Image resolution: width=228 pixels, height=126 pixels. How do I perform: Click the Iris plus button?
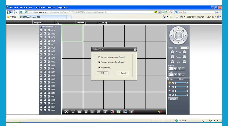(x=172, y=62)
